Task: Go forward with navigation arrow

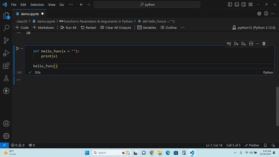Action: (x=88, y=5)
